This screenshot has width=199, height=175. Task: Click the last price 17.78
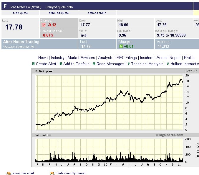pyautogui.click(x=14, y=27)
